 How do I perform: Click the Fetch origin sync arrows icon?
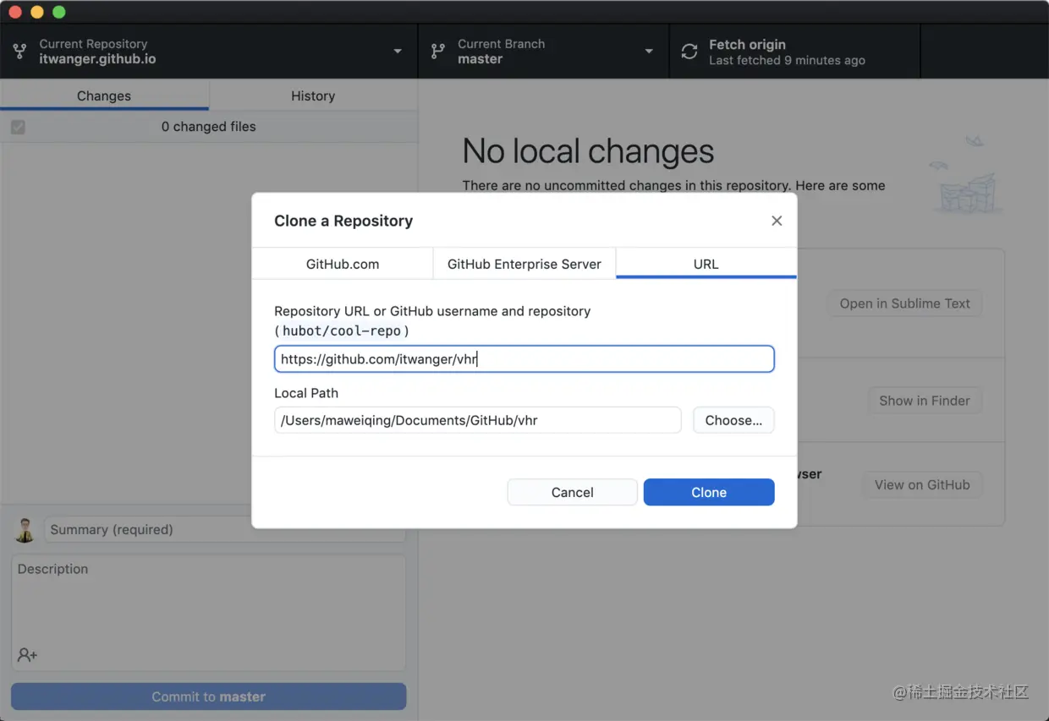(689, 52)
